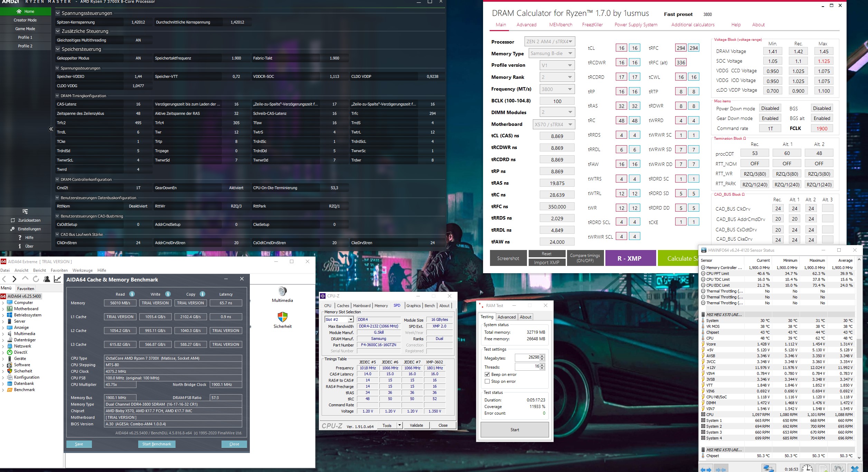Expand the Benchmark tree node in AIDA64
This screenshot has width=868, height=472.
pos(3,390)
